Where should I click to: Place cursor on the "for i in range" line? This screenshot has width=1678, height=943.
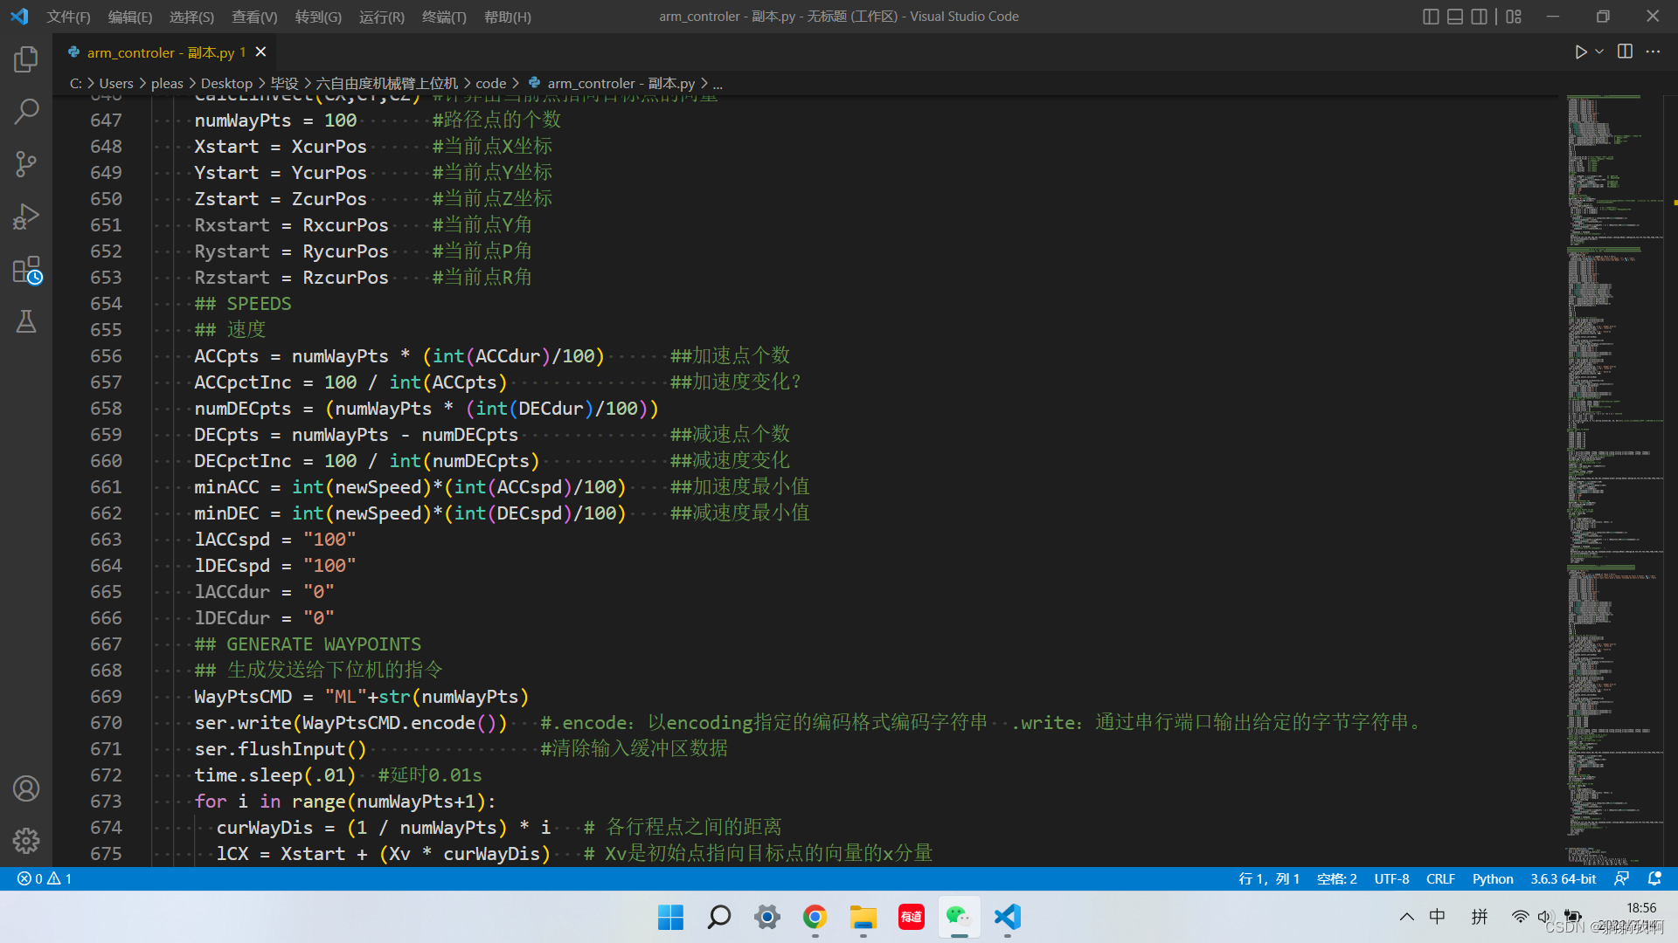point(345,802)
